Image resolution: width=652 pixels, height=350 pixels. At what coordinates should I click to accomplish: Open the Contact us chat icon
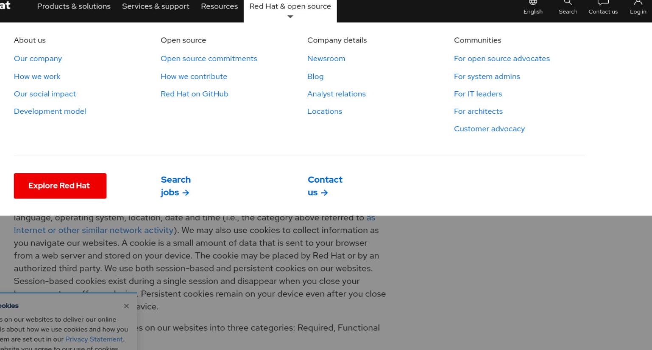(603, 8)
